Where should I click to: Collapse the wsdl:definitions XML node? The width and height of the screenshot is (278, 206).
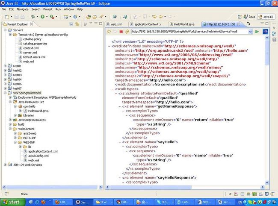(109, 46)
